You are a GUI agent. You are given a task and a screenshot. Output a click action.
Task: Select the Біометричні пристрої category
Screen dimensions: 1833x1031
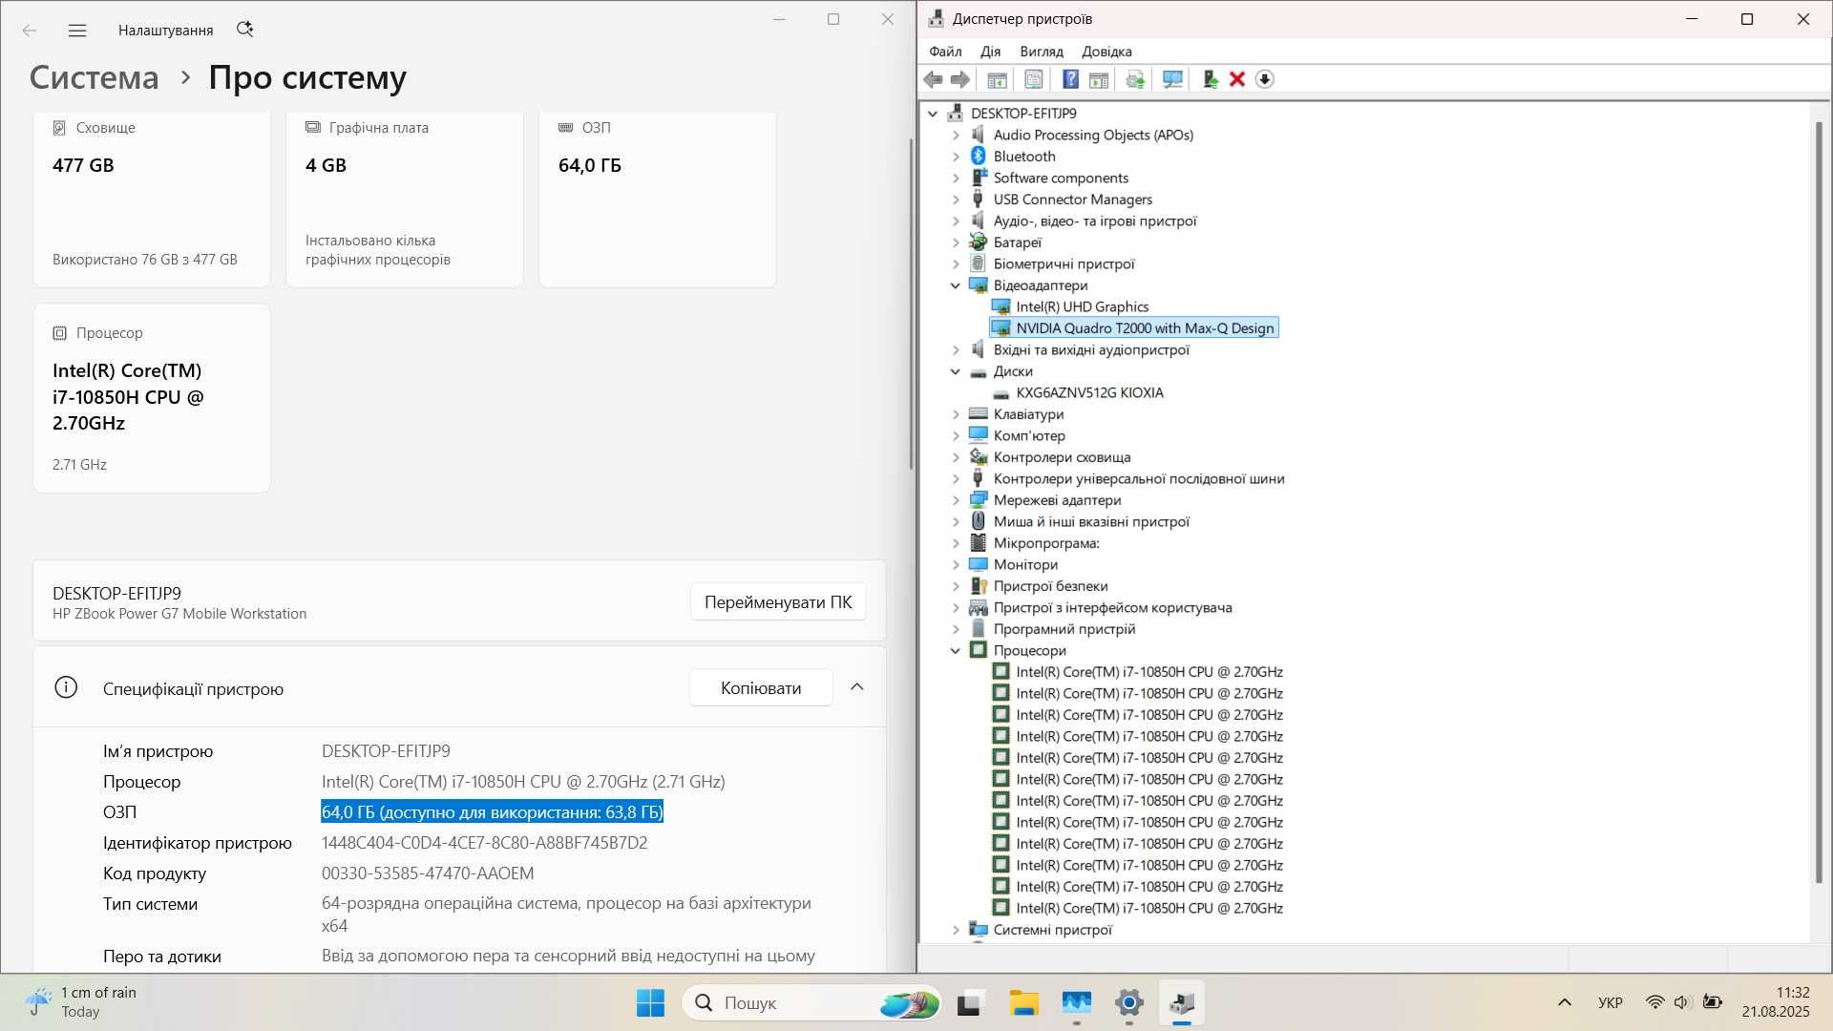[x=1064, y=264]
